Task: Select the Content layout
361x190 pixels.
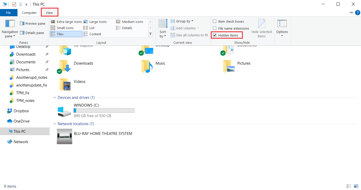Action: (x=92, y=34)
